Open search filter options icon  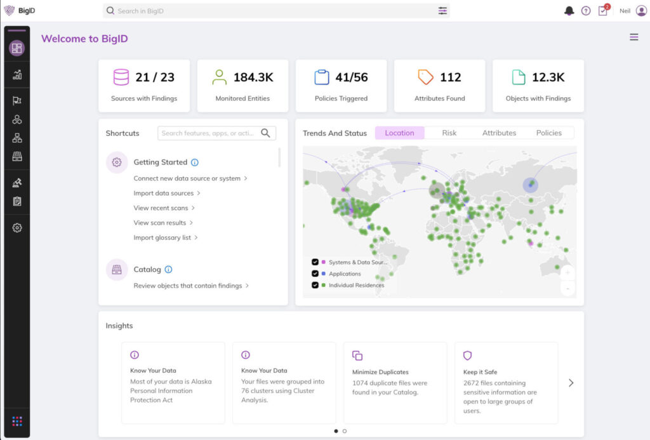click(442, 11)
